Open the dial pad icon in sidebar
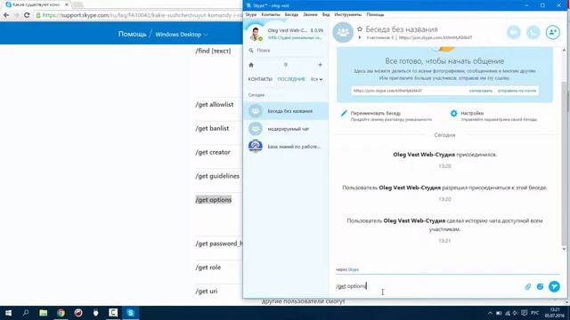This screenshot has height=320, width=570. tap(285, 65)
